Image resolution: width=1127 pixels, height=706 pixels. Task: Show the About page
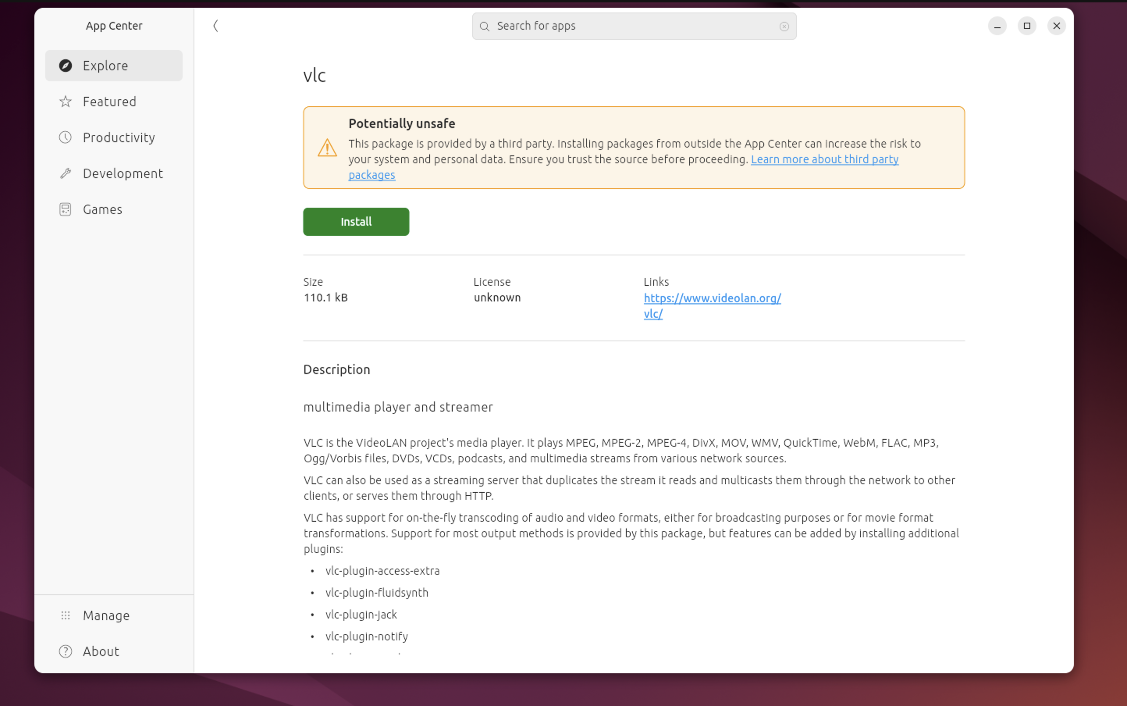[114, 651]
